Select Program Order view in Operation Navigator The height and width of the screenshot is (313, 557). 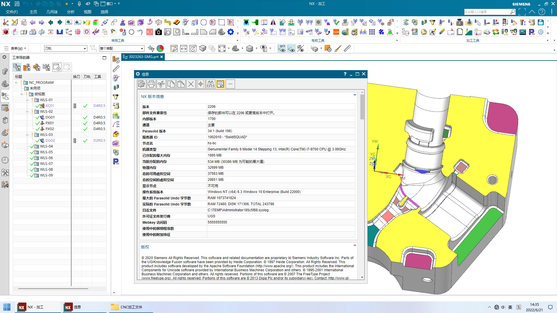click(17, 67)
